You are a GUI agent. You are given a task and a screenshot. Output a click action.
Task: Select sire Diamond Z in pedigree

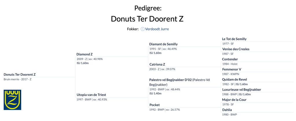pos(84,54)
